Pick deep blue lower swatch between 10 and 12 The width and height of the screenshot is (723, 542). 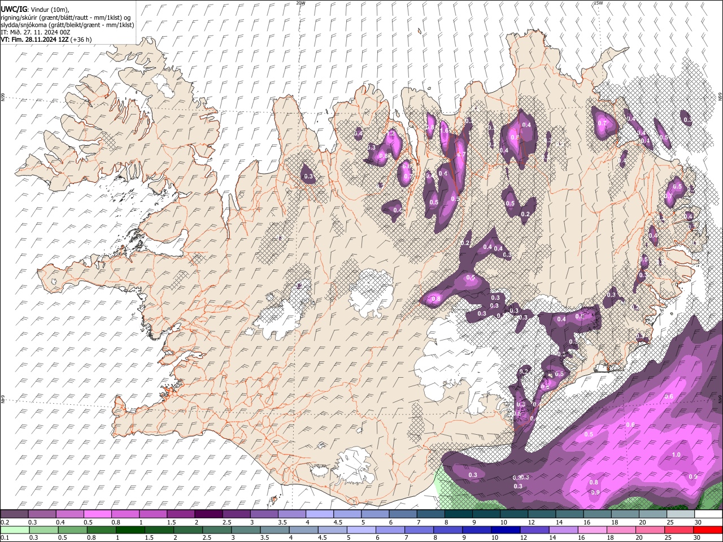(x=505, y=529)
